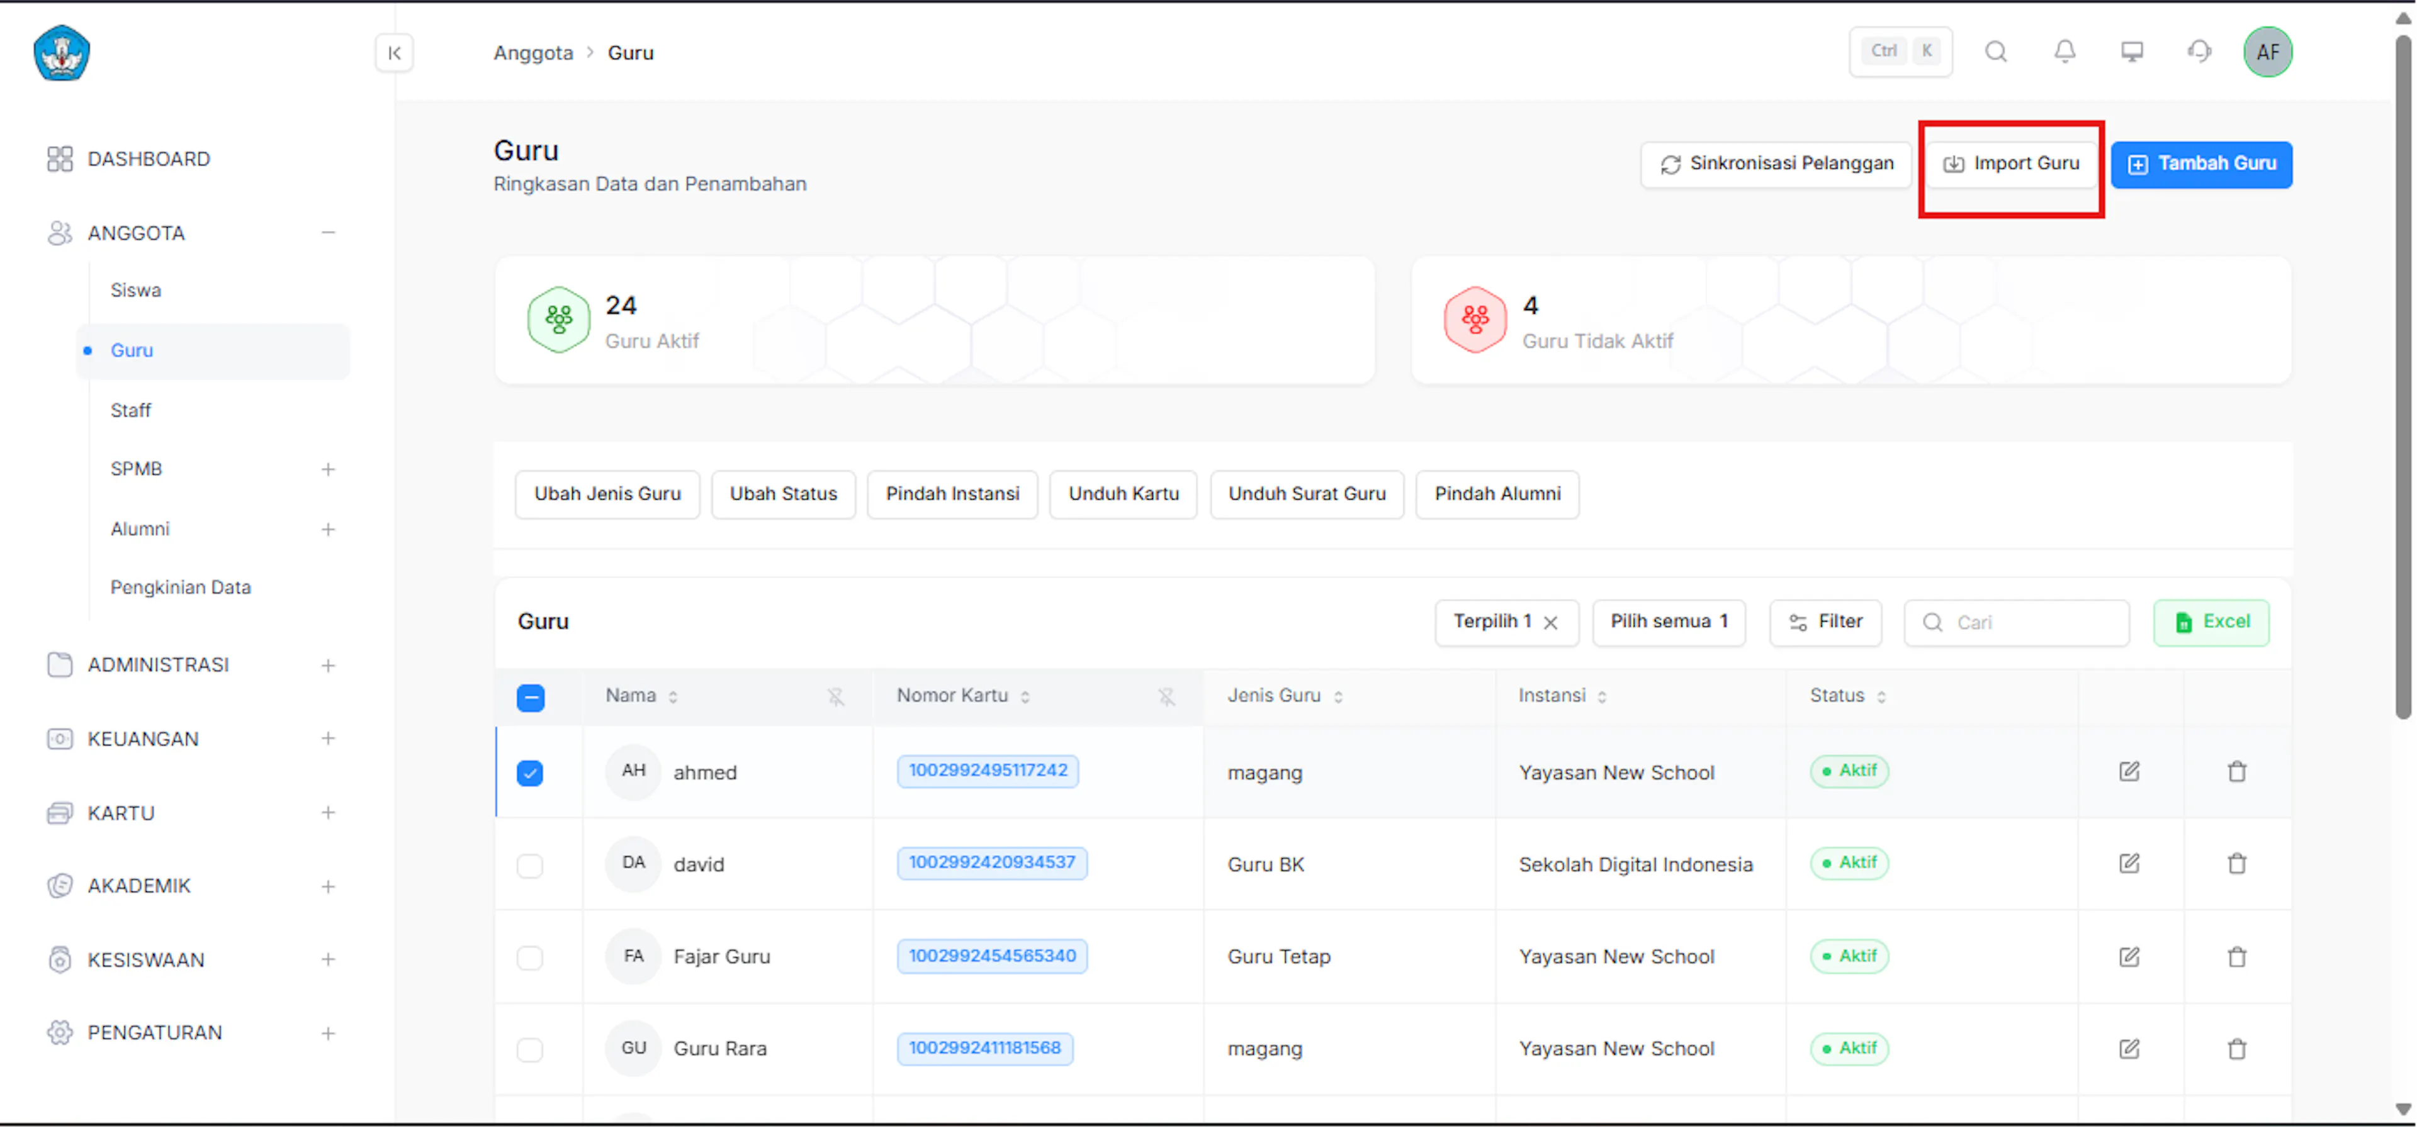
Task: Open the headset support icon
Action: coord(2199,52)
